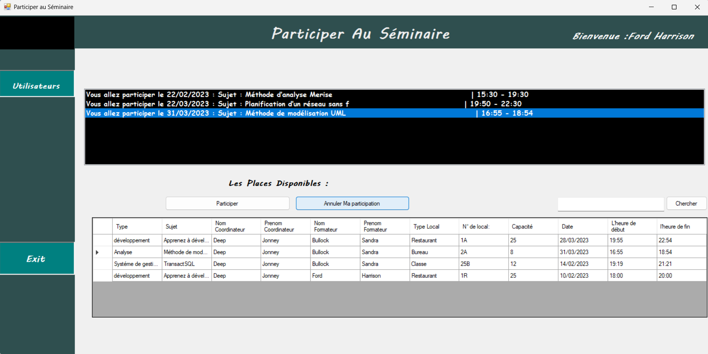Click the Exit sidebar button
Screen dimensions: 708x354
coord(37,258)
